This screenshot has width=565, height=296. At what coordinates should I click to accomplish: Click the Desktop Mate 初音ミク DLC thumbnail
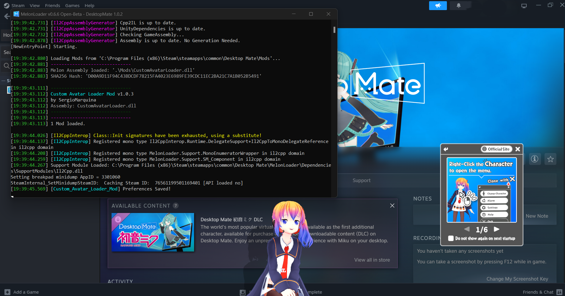pos(153,232)
